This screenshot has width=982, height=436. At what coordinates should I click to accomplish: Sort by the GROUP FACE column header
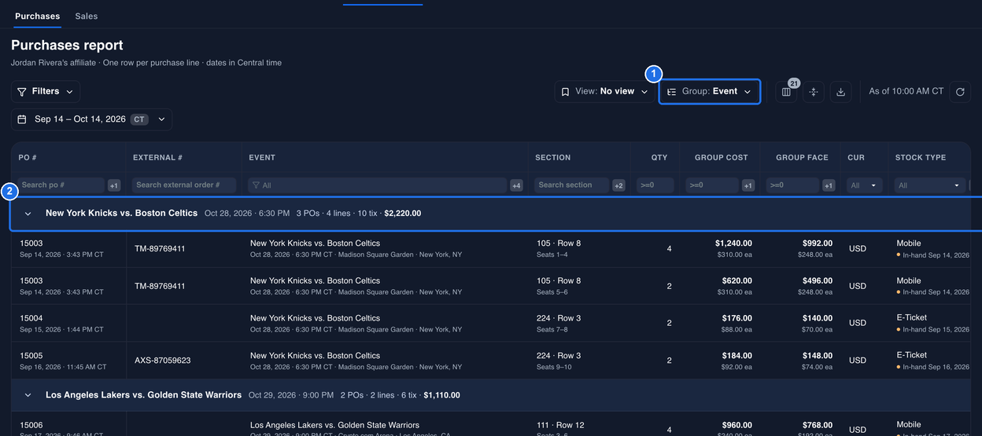tap(802, 157)
